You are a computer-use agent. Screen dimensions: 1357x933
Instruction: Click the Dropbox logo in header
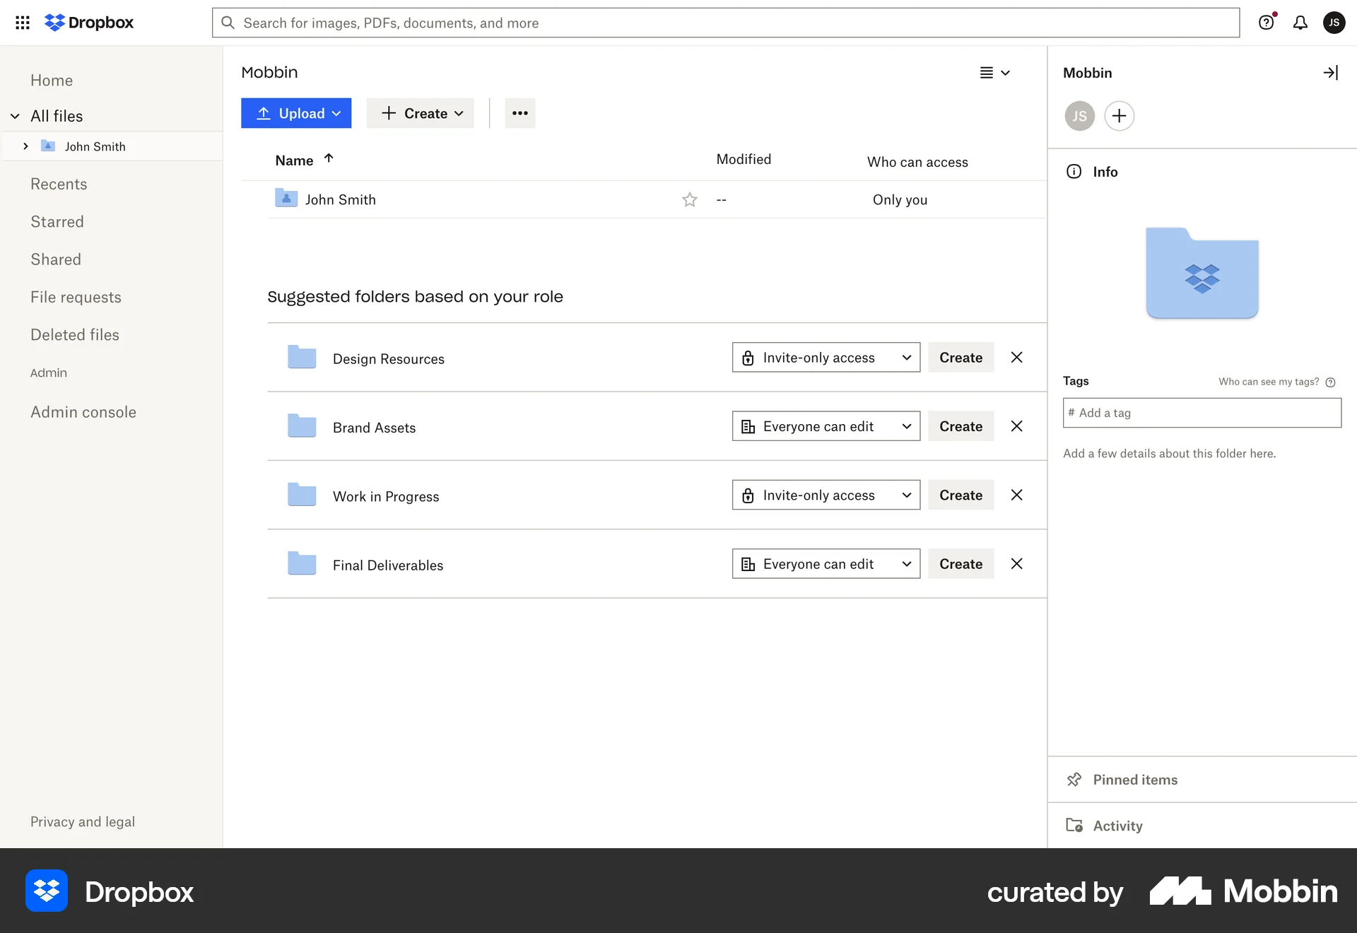(89, 23)
